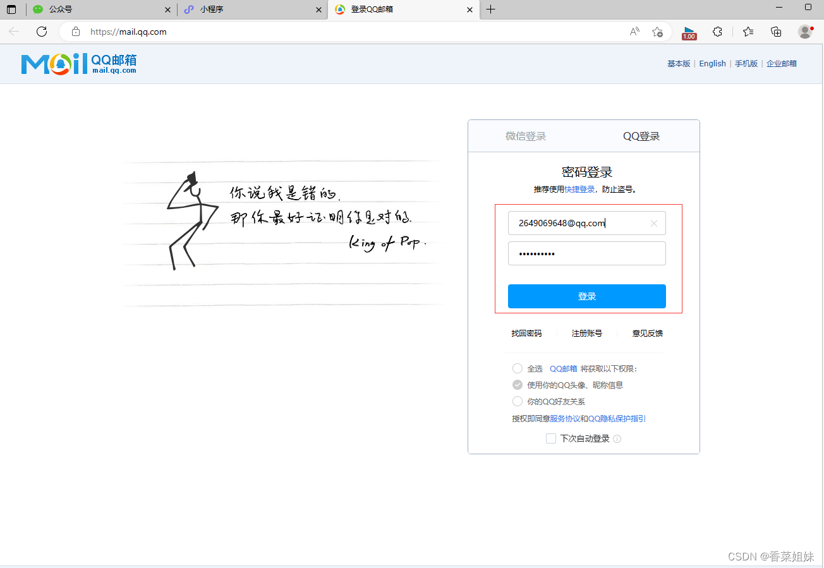Click the QQ邮箱 Mail logo
Screen dimensions: 824x568
[x=79, y=64]
